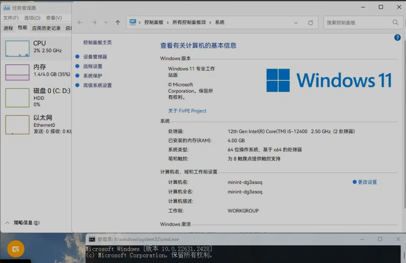Switch to the 应用历史记录 tab

(46, 28)
